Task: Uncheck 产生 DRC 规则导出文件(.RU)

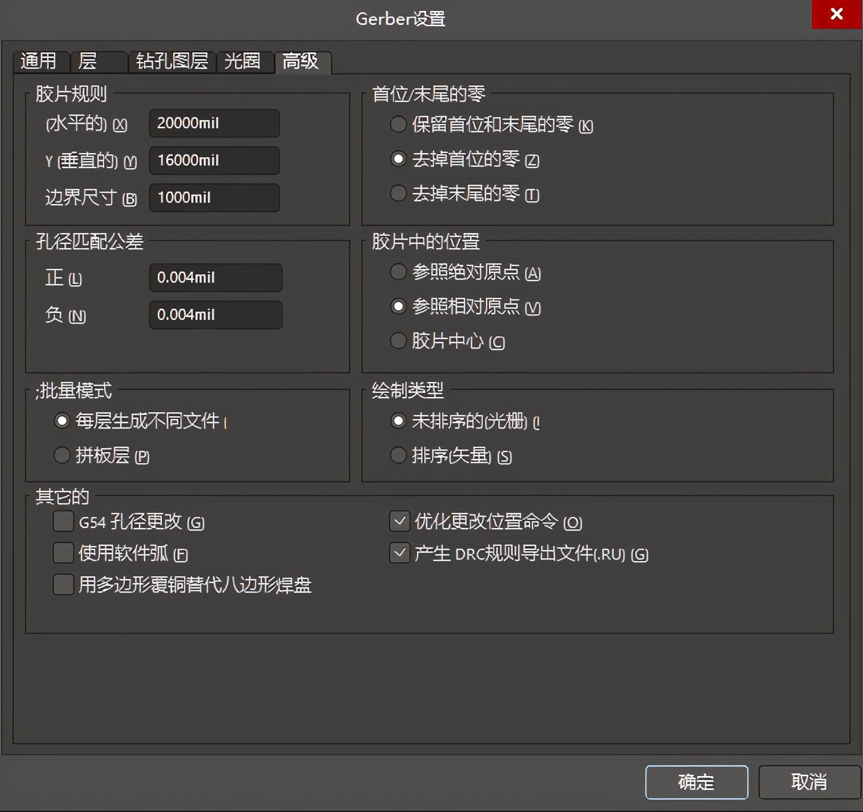Action: pos(399,553)
